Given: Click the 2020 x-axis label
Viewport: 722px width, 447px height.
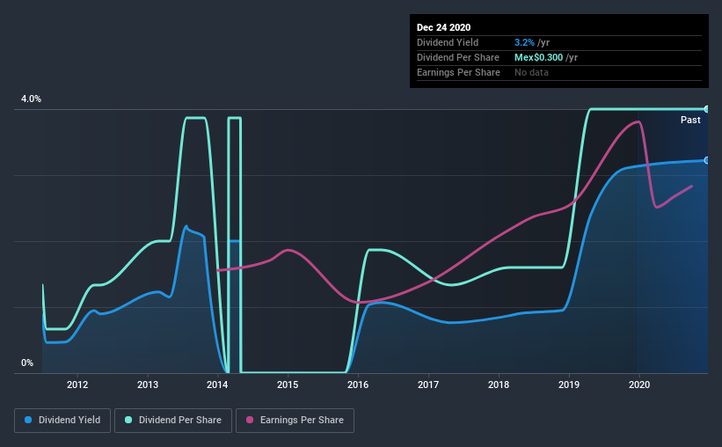Looking at the screenshot, I should (639, 385).
